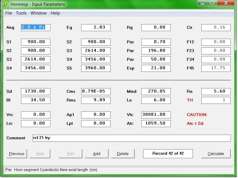238x178 pixels.
Task: Click the Par field showing 50.00
Action: click(x=156, y=60)
